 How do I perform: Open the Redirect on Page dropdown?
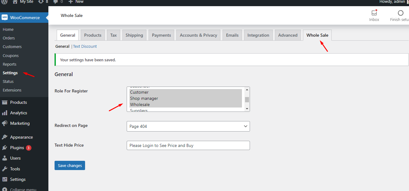[x=188, y=126]
